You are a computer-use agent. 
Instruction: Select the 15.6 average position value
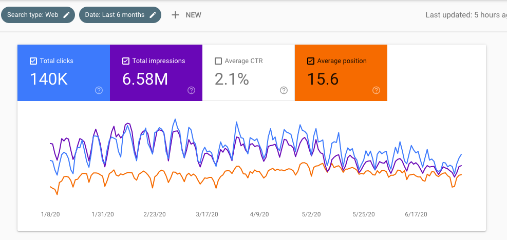coord(323,79)
